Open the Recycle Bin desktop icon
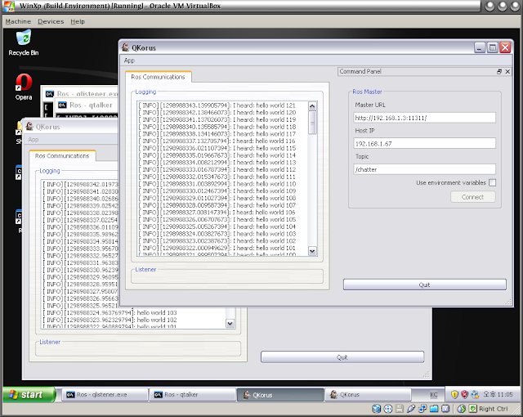This screenshot has height=417, width=523. click(24, 43)
